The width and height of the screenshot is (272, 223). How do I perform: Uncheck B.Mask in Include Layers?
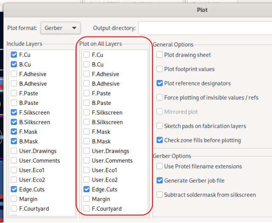click(14, 141)
